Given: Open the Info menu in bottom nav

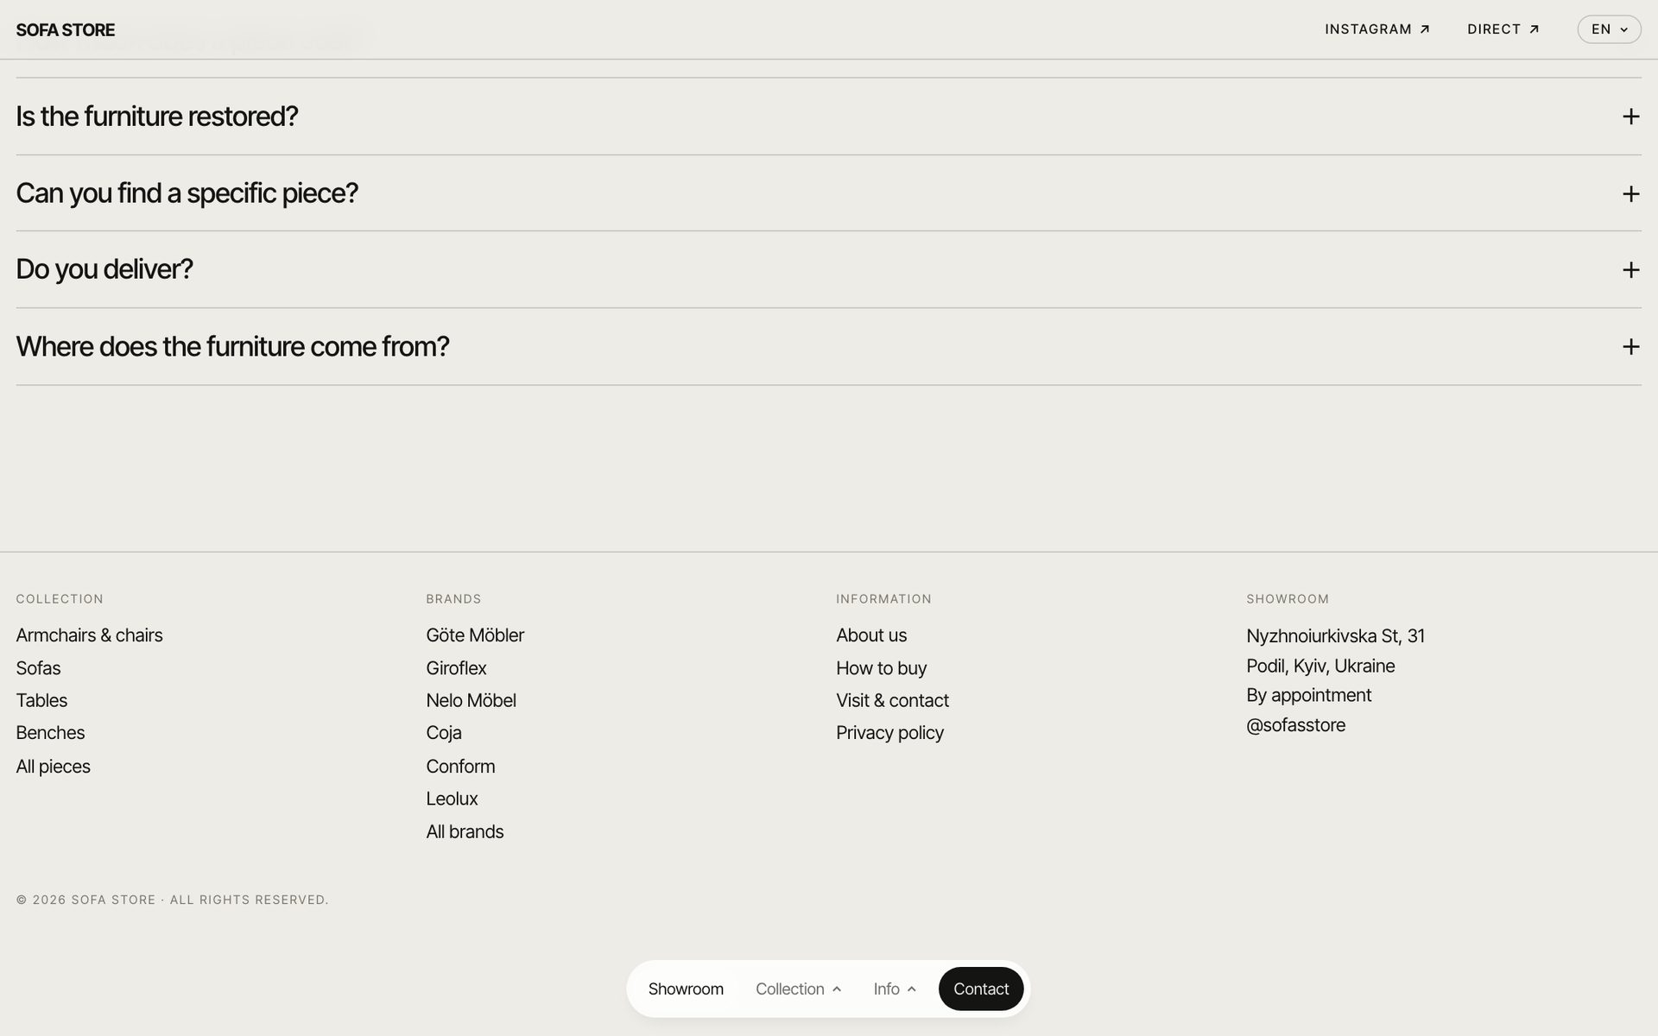Looking at the screenshot, I should [894, 989].
